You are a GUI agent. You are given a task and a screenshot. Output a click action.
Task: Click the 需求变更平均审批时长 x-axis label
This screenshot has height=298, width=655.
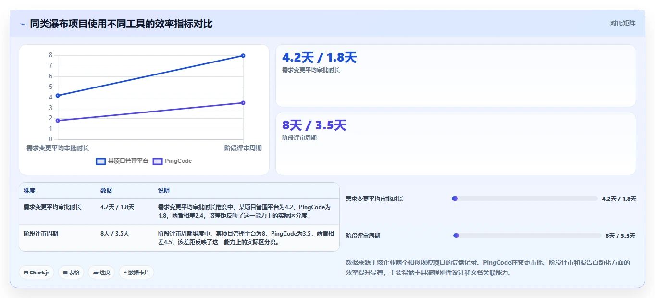tap(58, 148)
